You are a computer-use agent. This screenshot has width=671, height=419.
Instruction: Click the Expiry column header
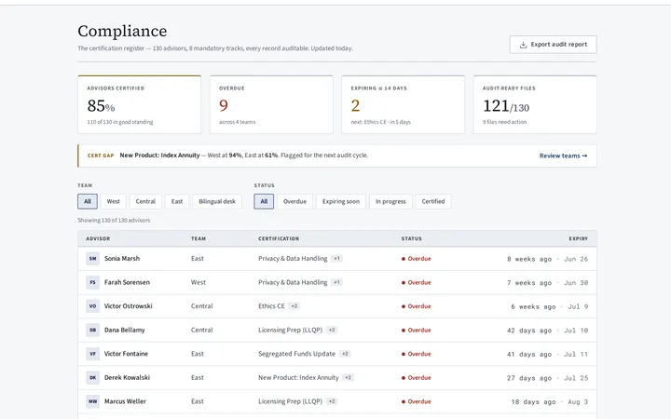(x=578, y=238)
